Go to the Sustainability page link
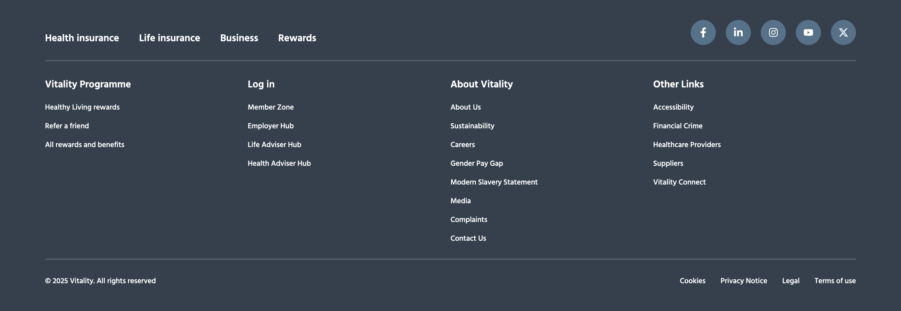The image size is (901, 311). pos(472,126)
